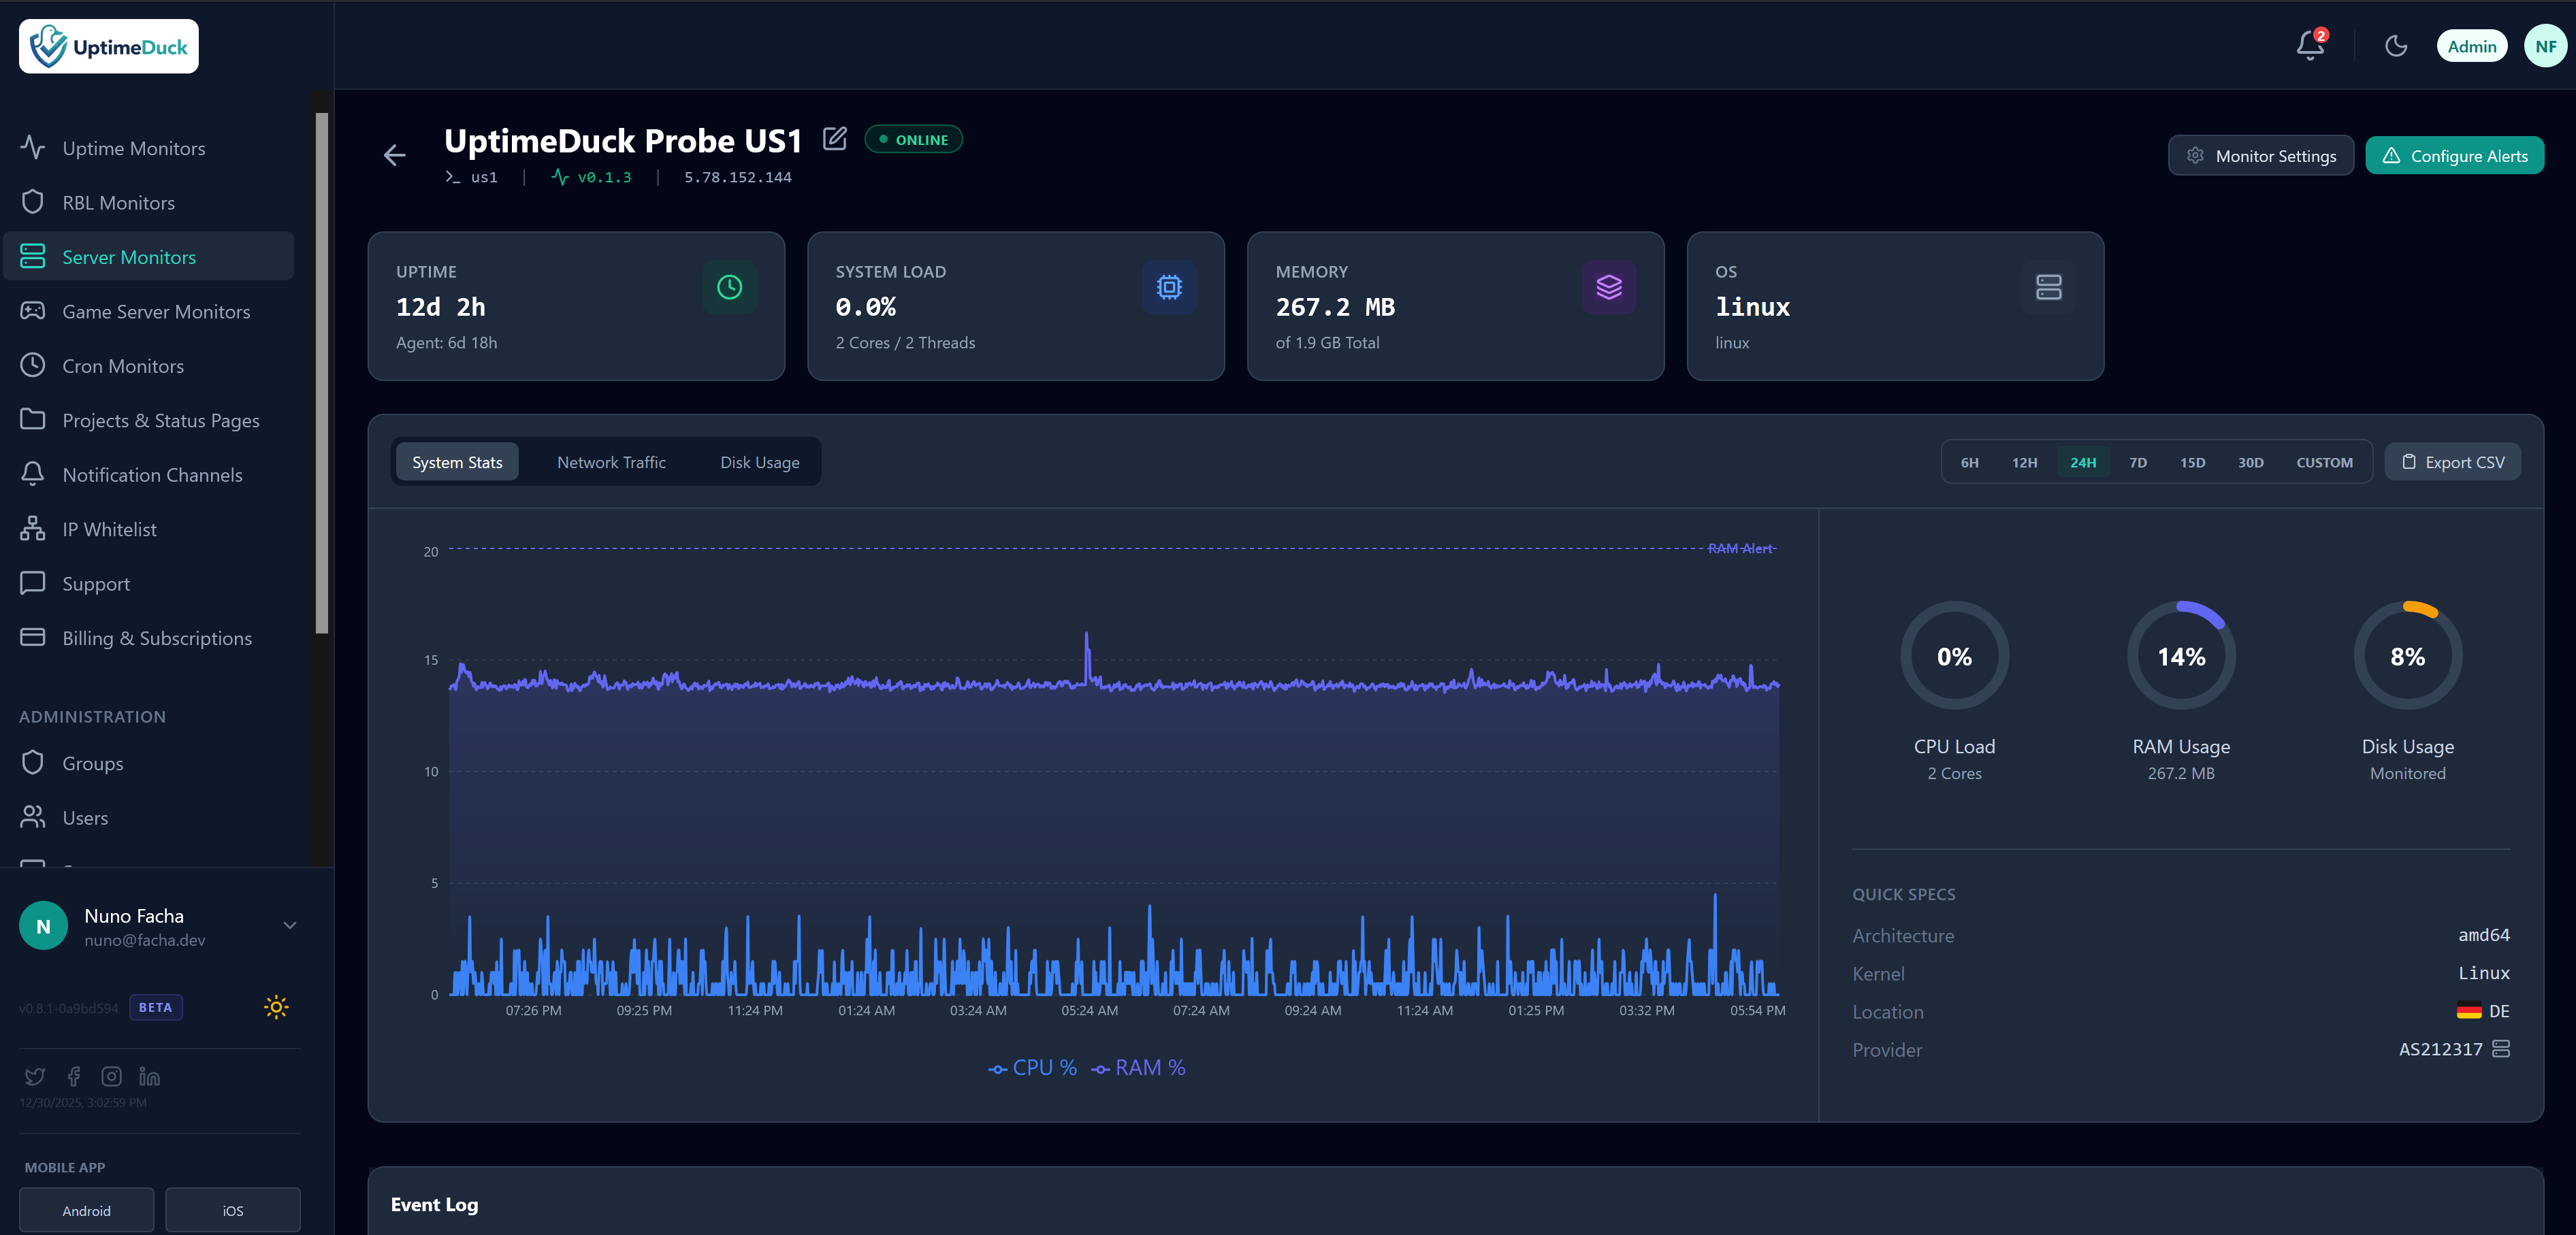Screen dimensions: 2576x1235
Task: Click the Configure Alerts button
Action: tap(2454, 156)
